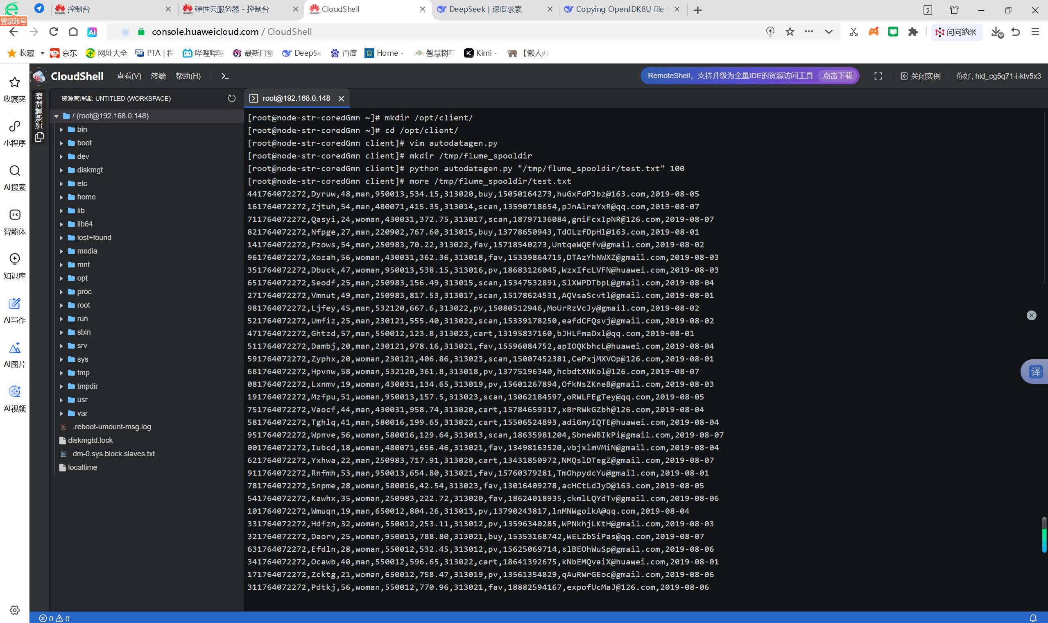Expand the opt folder

click(x=82, y=278)
